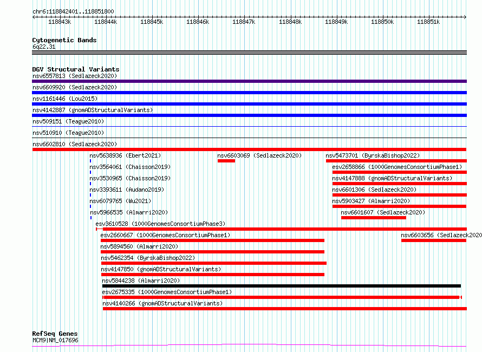Click the 118848k ruler tick label
The height and width of the screenshot is (352, 482).
pos(290,22)
